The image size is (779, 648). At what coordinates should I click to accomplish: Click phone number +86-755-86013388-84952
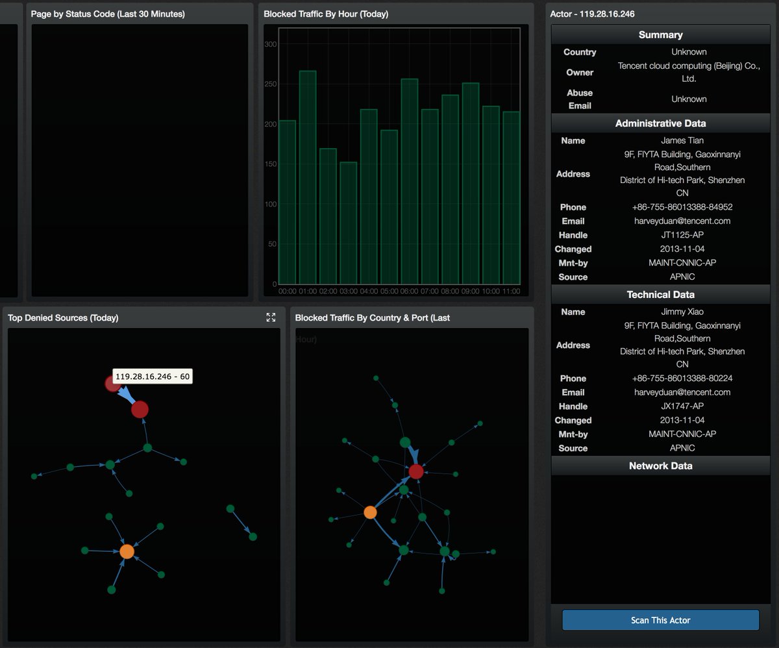(x=682, y=207)
